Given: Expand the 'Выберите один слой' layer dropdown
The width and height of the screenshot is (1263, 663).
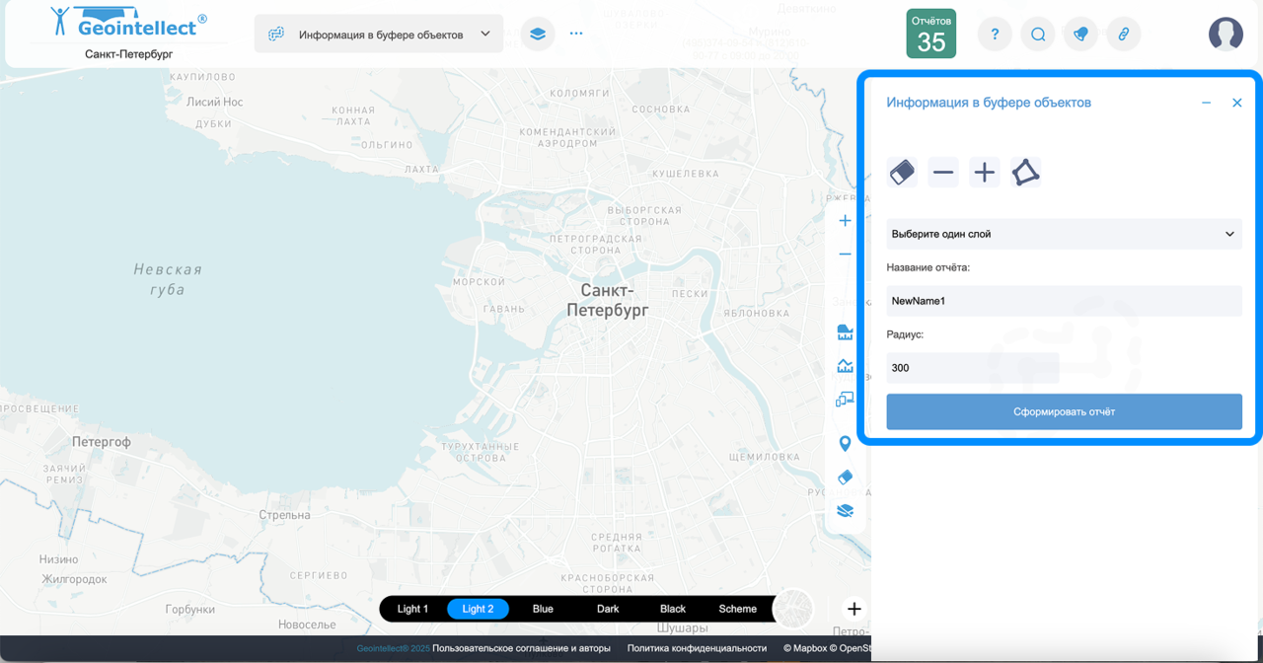Looking at the screenshot, I should [1064, 234].
